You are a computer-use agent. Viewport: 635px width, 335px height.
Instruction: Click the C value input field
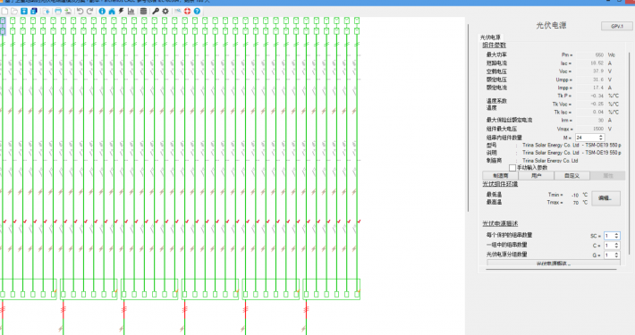click(609, 245)
